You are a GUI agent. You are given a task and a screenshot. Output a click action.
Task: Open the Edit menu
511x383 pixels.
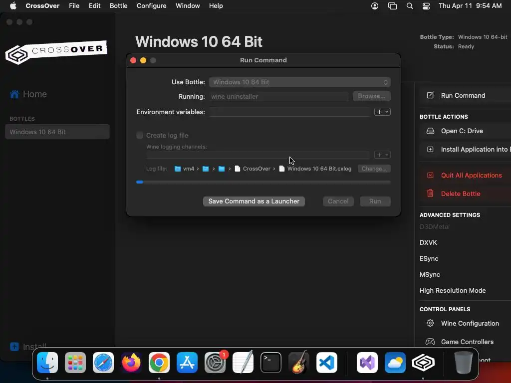tap(94, 6)
